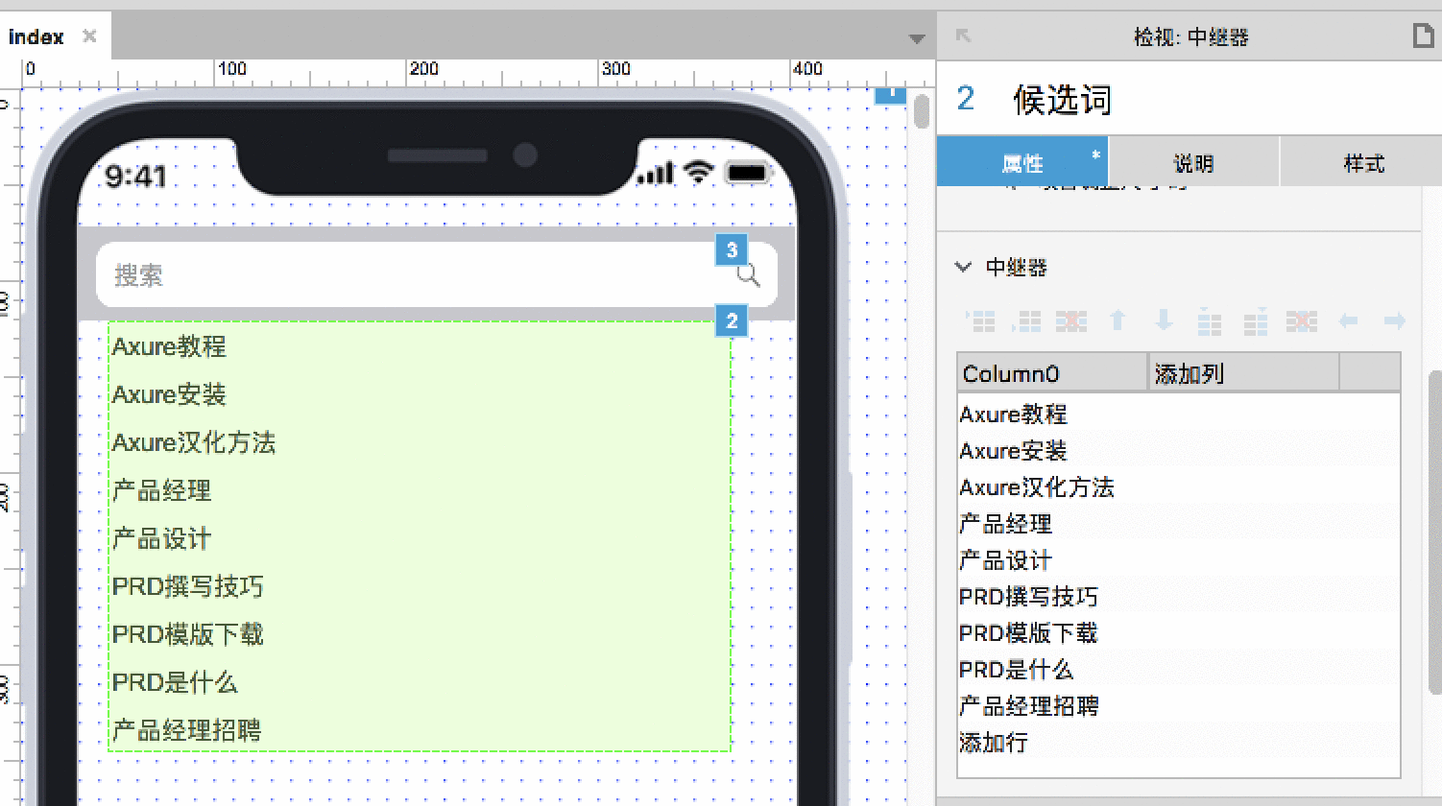Select the 产品经理 cell in data table
This screenshot has height=806, width=1442.
(x=1052, y=524)
